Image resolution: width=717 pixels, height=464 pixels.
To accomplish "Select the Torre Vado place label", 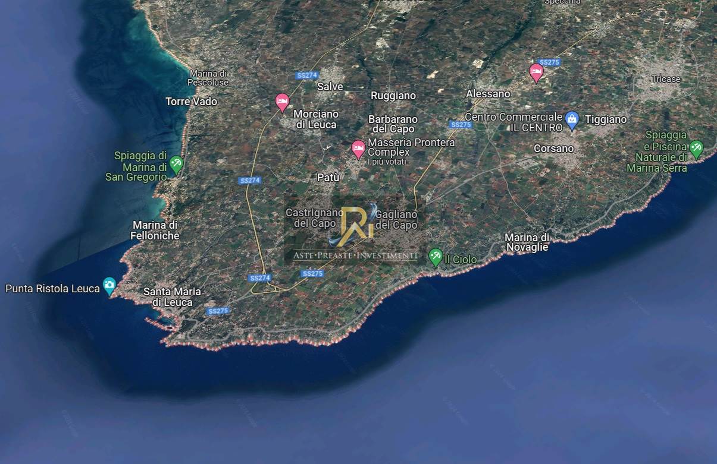I will (191, 102).
